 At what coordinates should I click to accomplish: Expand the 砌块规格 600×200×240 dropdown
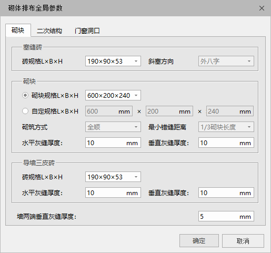tap(113, 95)
